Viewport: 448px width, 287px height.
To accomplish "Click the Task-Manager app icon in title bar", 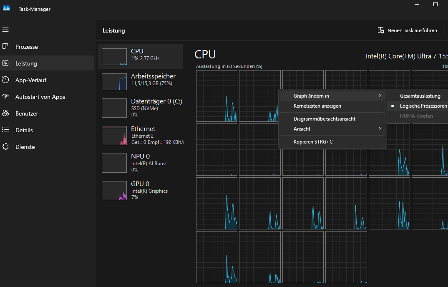I will tap(6, 8).
